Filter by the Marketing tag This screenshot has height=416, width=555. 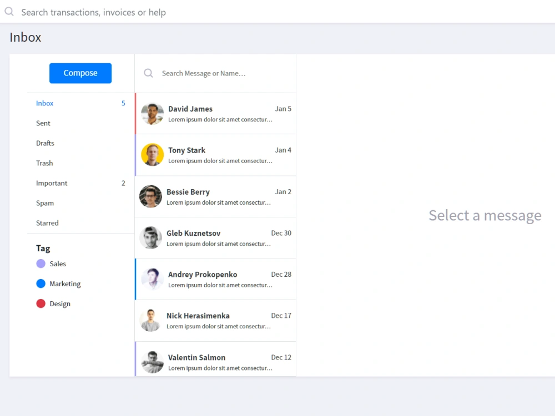58,283
